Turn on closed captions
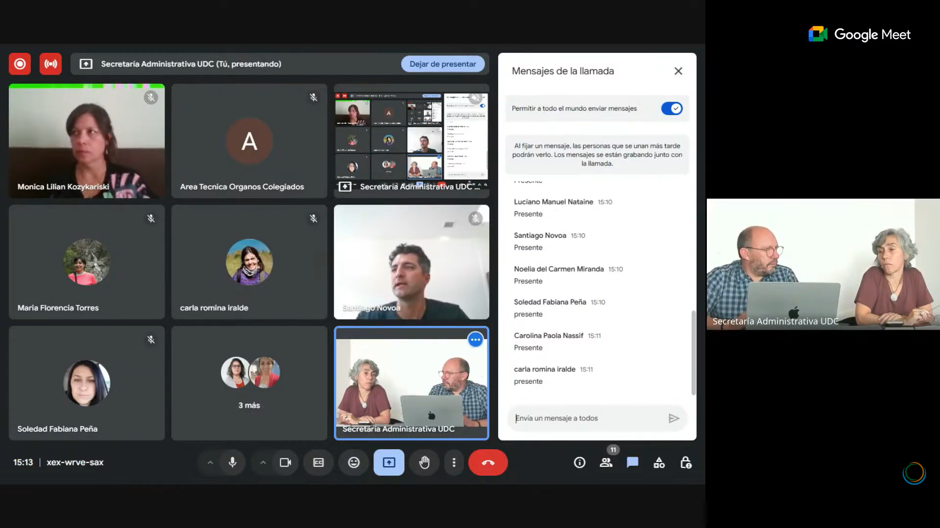Image resolution: width=940 pixels, height=528 pixels. 318,462
